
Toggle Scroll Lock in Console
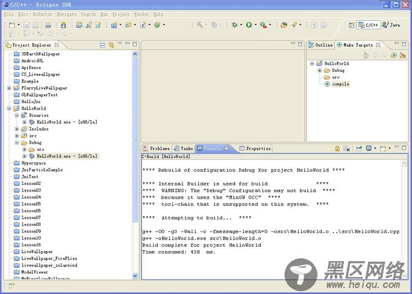[x=337, y=149]
